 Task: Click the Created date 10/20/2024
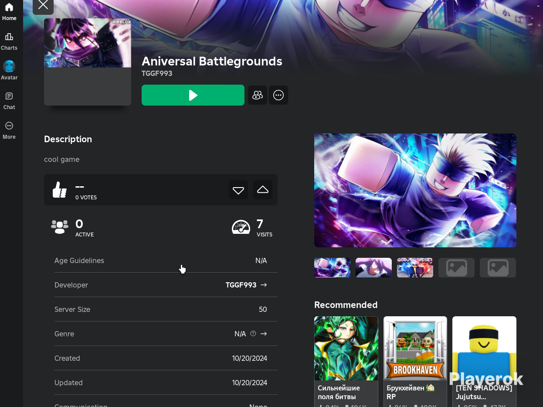click(x=250, y=358)
